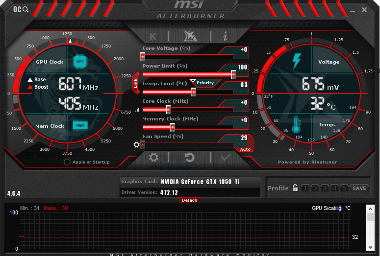Toggle the Temp Limit Priority button
Image resolution: width=380 pixels, height=256 pixels.
click(x=205, y=83)
